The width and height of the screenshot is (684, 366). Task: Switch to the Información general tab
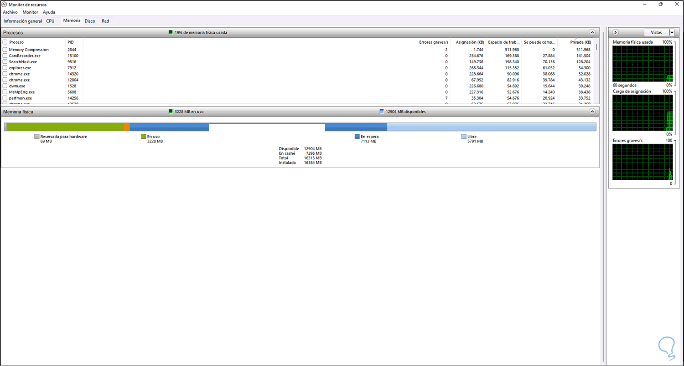pyautogui.click(x=23, y=21)
